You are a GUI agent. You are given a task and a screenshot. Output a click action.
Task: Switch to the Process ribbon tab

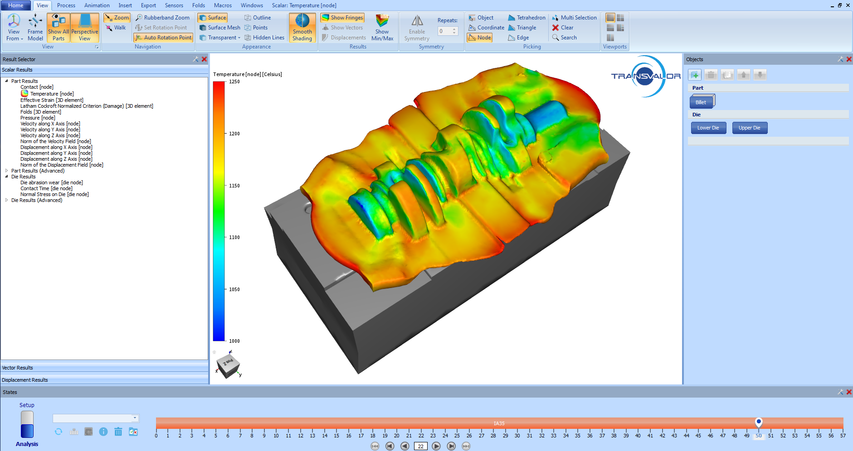pyautogui.click(x=66, y=5)
